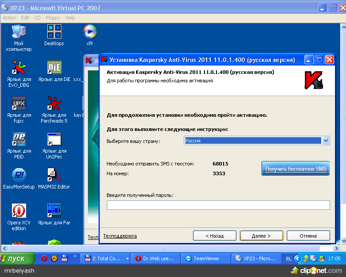
Task: Click vertical scrollbar up arrow
Action: coord(343,27)
